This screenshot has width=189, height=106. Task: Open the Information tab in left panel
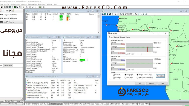click(8, 66)
